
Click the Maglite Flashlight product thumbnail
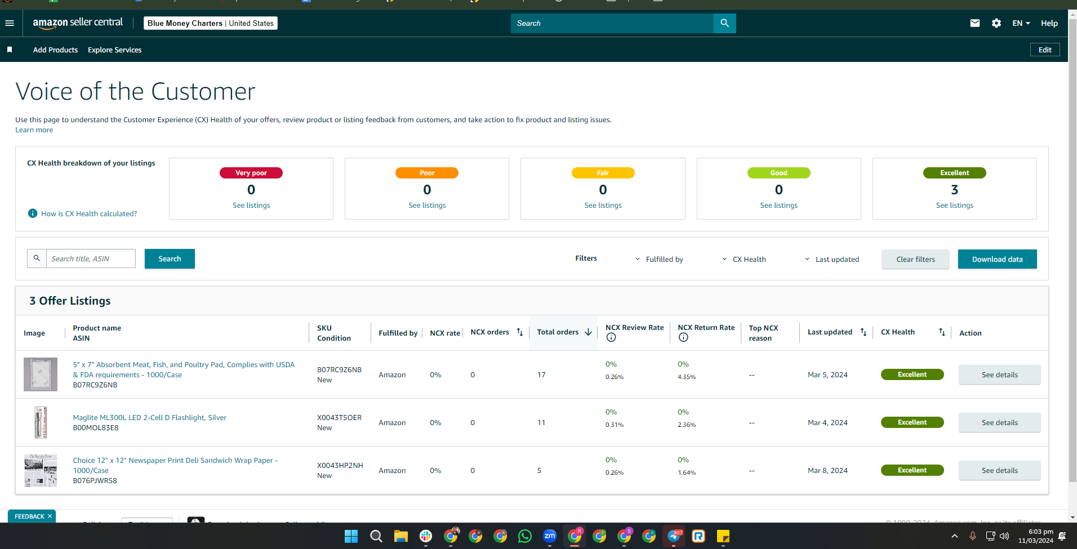41,422
